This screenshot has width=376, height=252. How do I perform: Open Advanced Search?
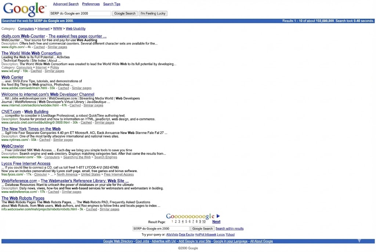coord(66,4)
